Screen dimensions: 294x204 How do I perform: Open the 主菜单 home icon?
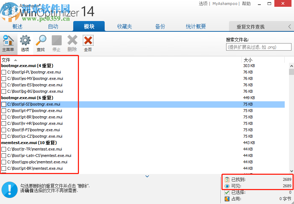pos(8,41)
